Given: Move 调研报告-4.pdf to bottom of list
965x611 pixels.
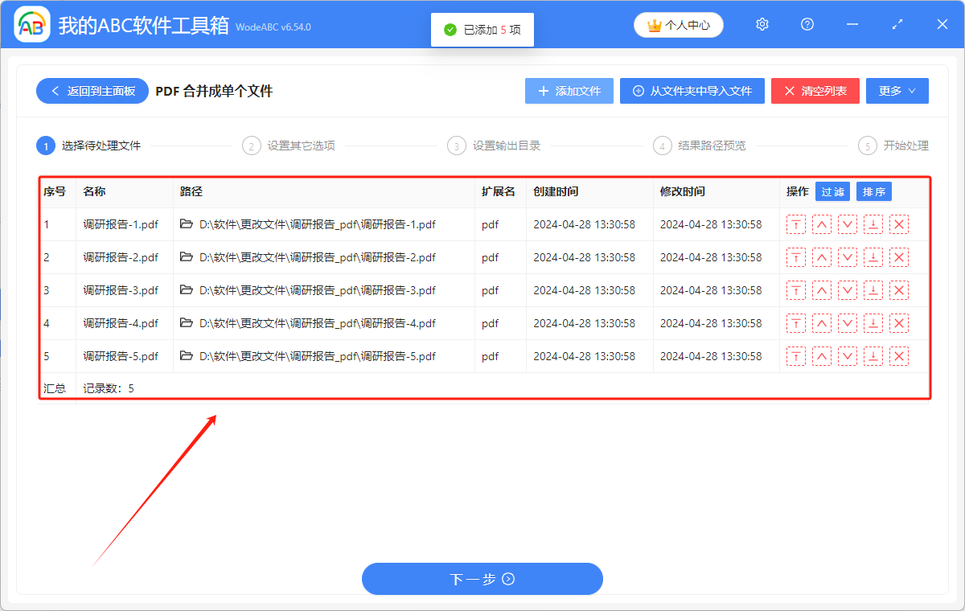Looking at the screenshot, I should [873, 324].
